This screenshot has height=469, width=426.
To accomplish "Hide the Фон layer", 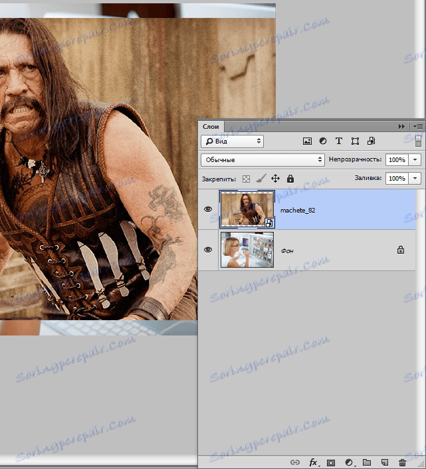I will point(209,250).
